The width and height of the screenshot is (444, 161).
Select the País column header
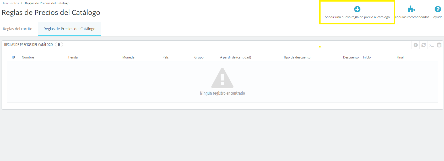pyautogui.click(x=165, y=57)
